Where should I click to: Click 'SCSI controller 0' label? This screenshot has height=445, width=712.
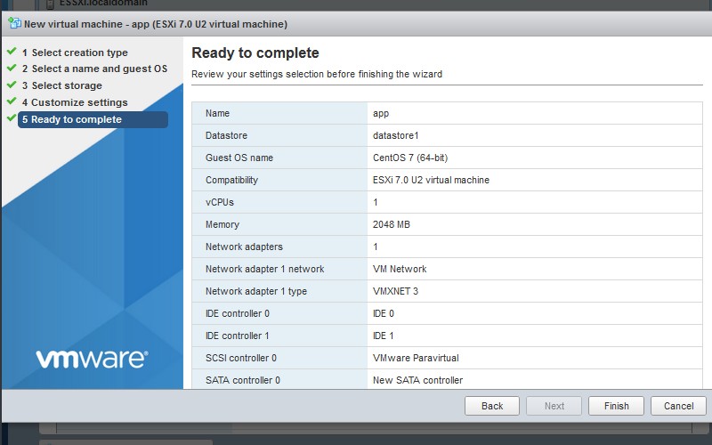pyautogui.click(x=241, y=358)
